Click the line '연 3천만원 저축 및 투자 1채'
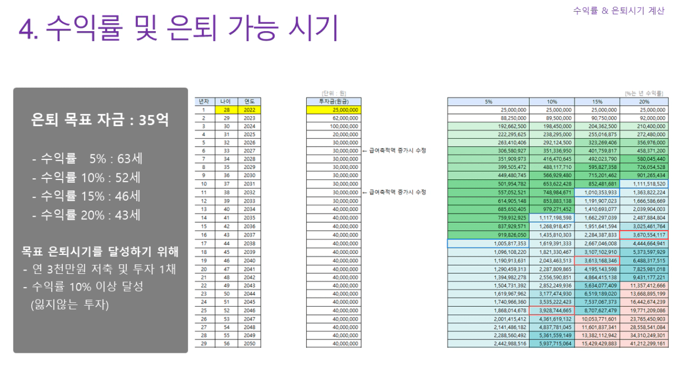 tap(103, 269)
